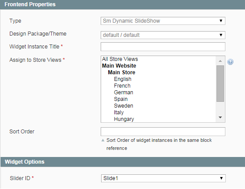Click the help icon beside store views
Screen dimensions: 245x189
click(230, 62)
